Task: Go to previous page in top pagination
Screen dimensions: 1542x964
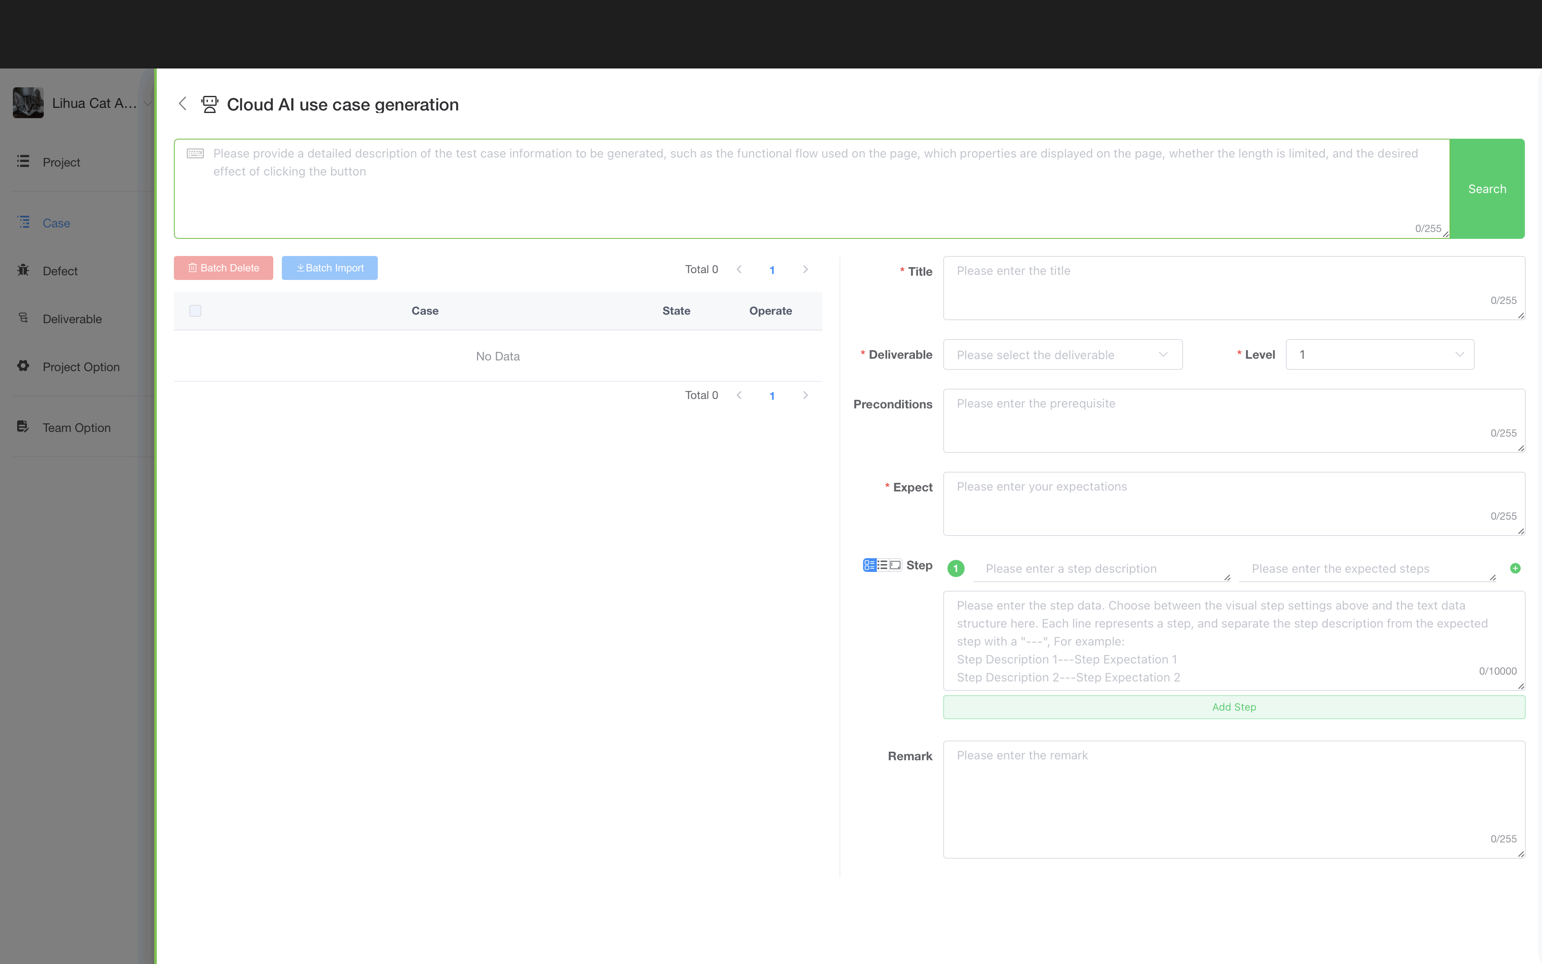Action: coord(739,269)
